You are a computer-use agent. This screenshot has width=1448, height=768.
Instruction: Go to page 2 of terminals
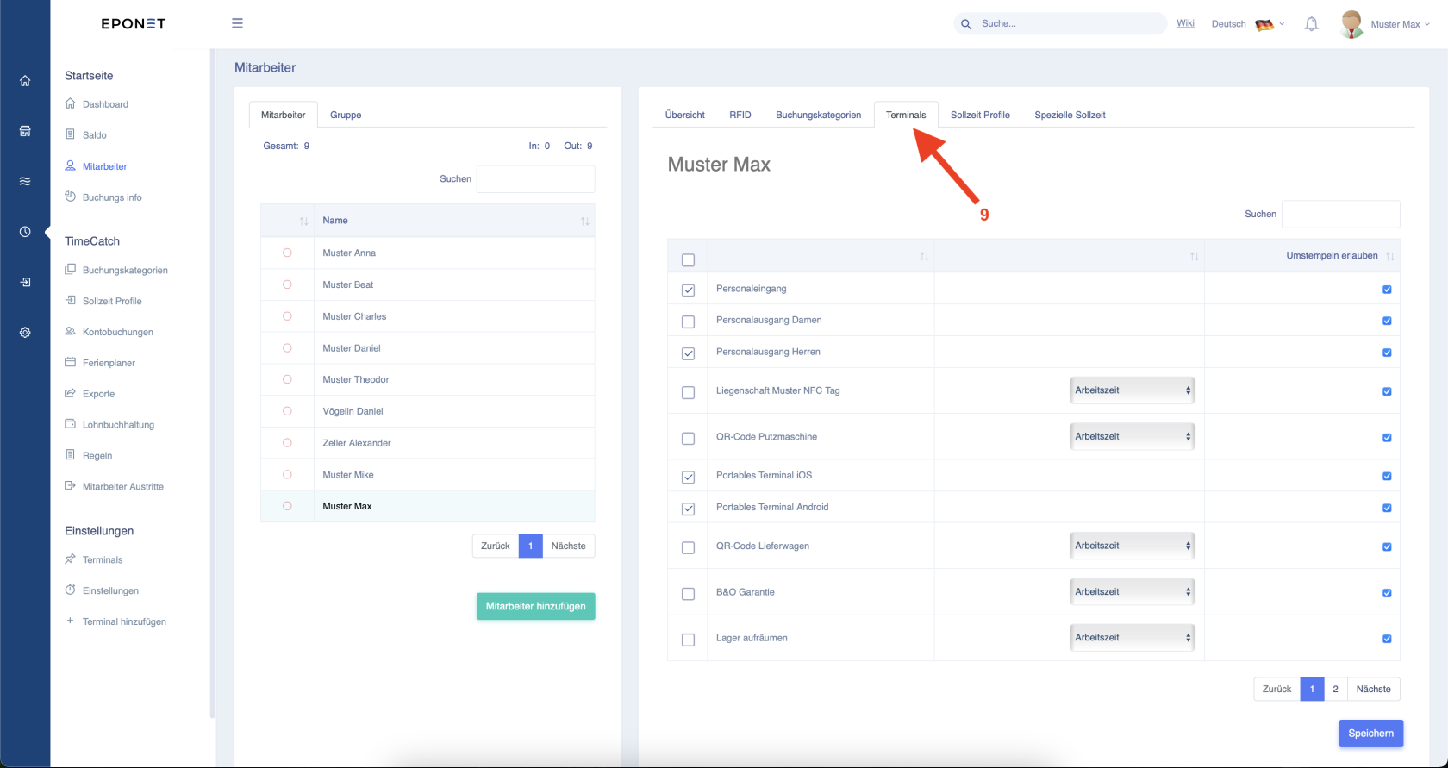pyautogui.click(x=1335, y=689)
